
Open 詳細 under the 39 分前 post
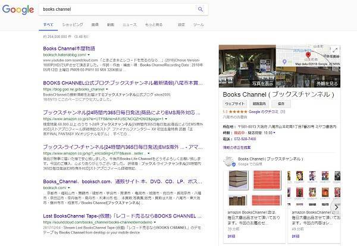pyautogui.click(x=231, y=236)
